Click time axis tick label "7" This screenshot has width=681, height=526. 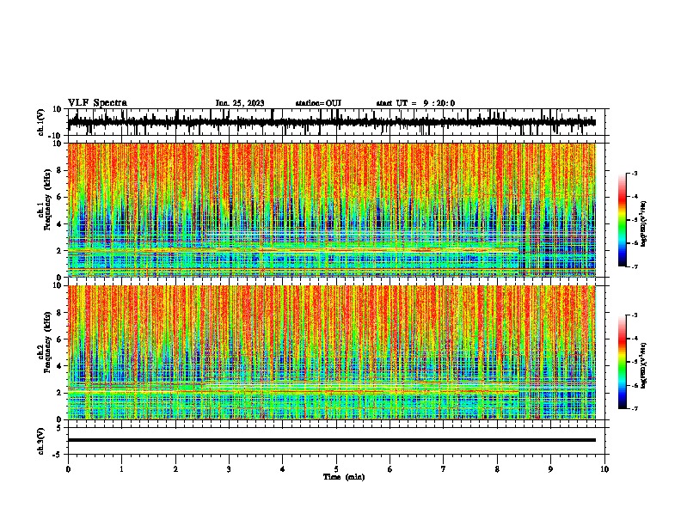click(x=444, y=469)
